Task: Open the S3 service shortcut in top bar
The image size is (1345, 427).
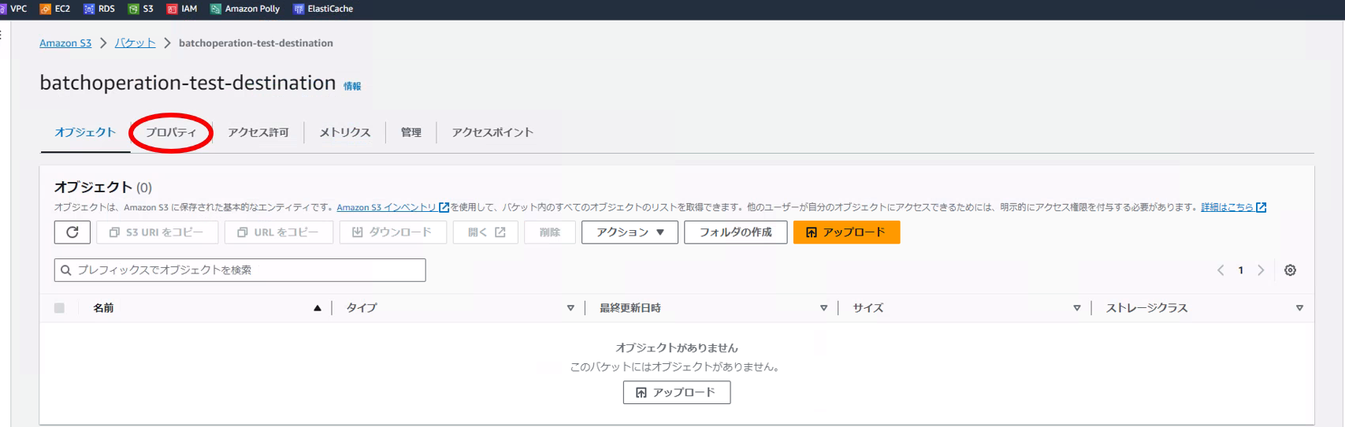Action: coord(141,9)
